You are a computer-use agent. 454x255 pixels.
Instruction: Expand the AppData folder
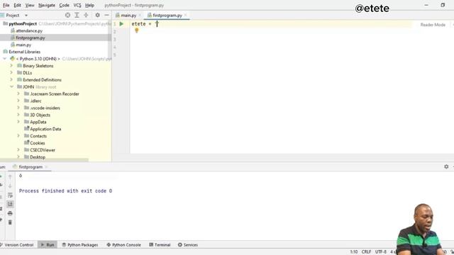18,122
